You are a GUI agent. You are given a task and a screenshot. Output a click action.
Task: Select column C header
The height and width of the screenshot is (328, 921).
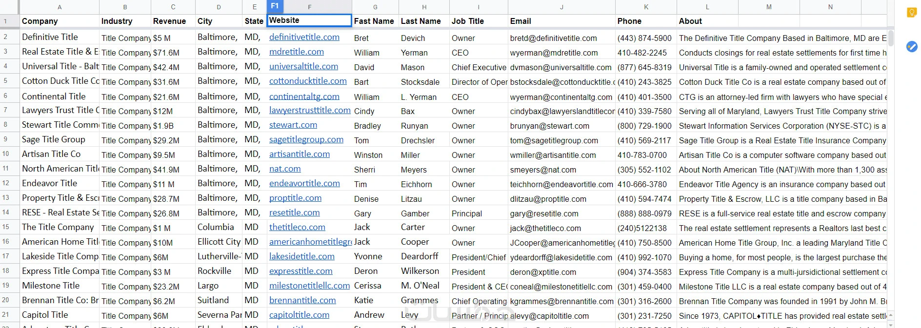point(173,7)
